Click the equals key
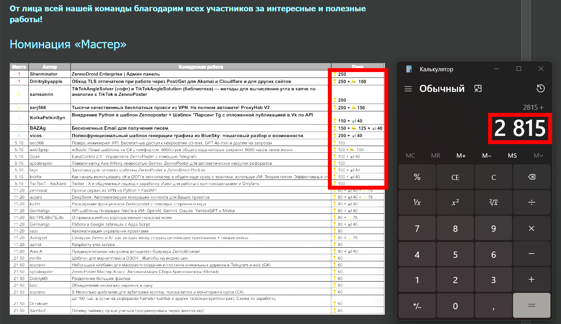 (531, 306)
